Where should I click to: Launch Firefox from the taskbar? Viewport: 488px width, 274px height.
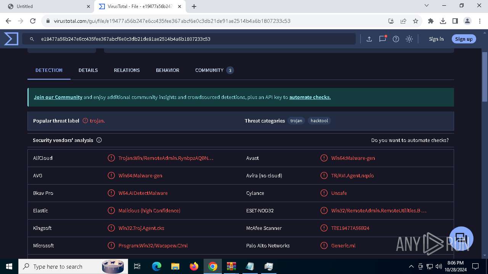194,266
